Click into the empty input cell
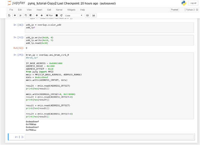 [x=109, y=137]
